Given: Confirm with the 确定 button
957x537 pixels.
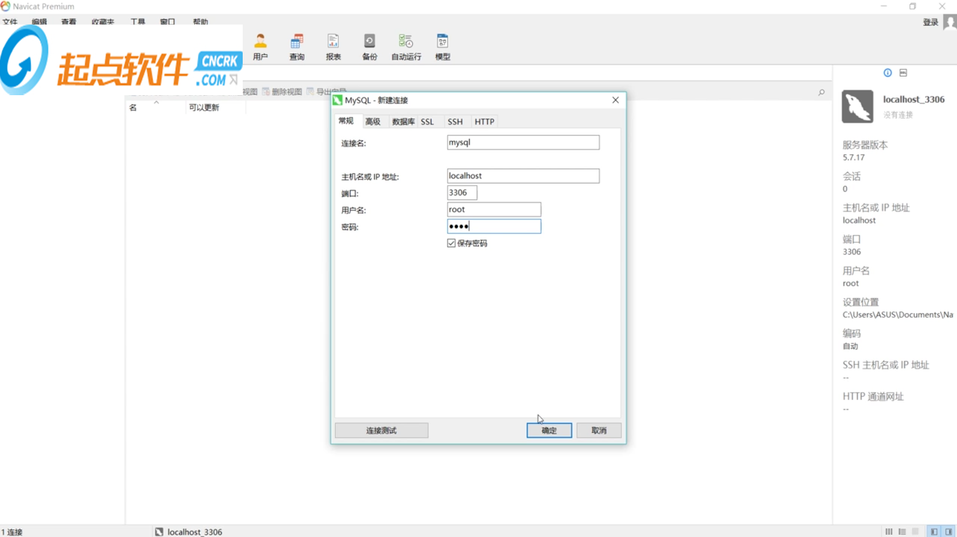Looking at the screenshot, I should 549,430.
